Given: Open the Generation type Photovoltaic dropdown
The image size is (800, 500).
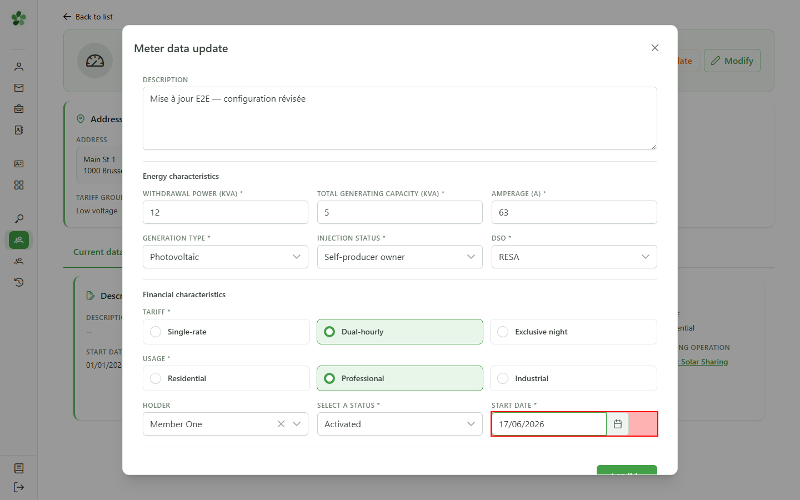Looking at the screenshot, I should coord(226,257).
